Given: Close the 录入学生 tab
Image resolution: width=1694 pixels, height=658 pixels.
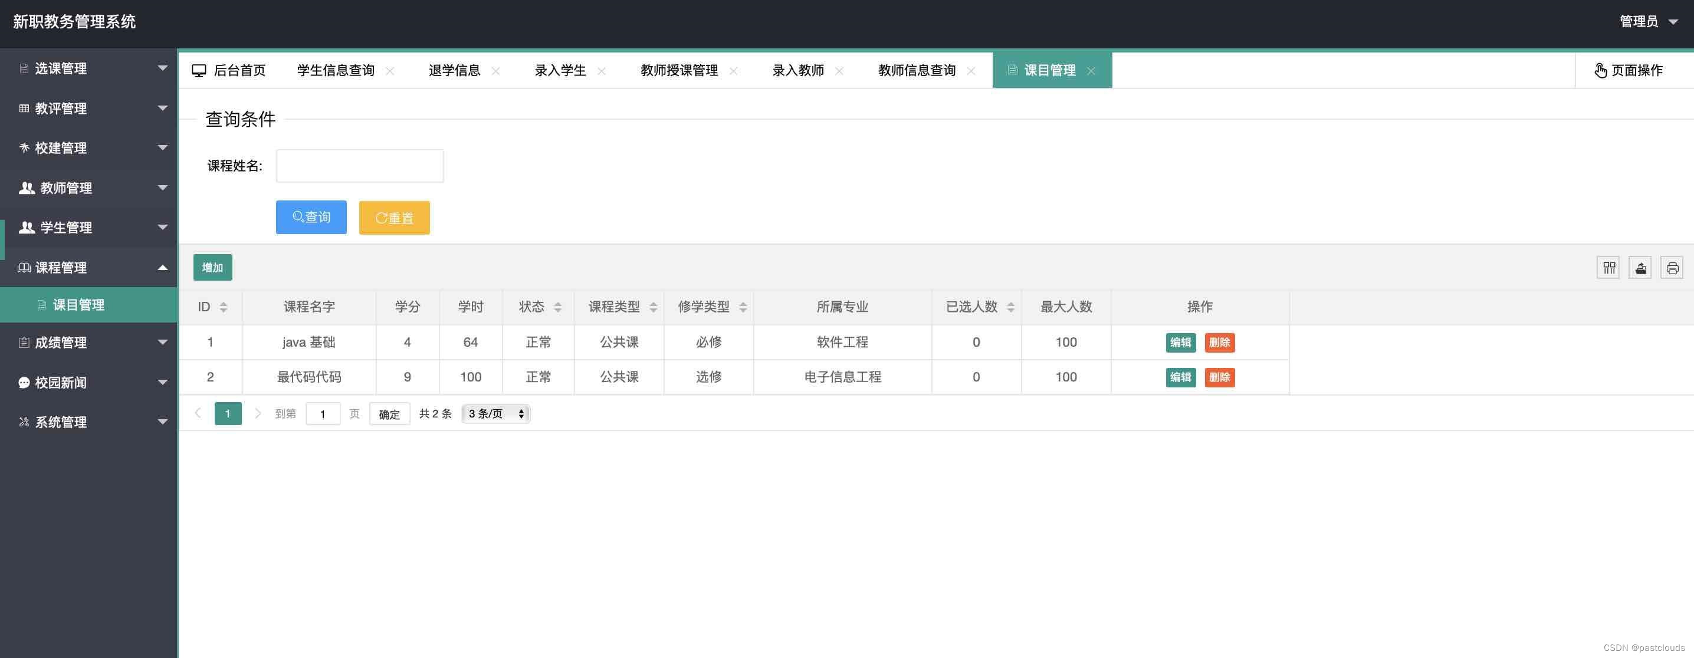Looking at the screenshot, I should (x=602, y=71).
